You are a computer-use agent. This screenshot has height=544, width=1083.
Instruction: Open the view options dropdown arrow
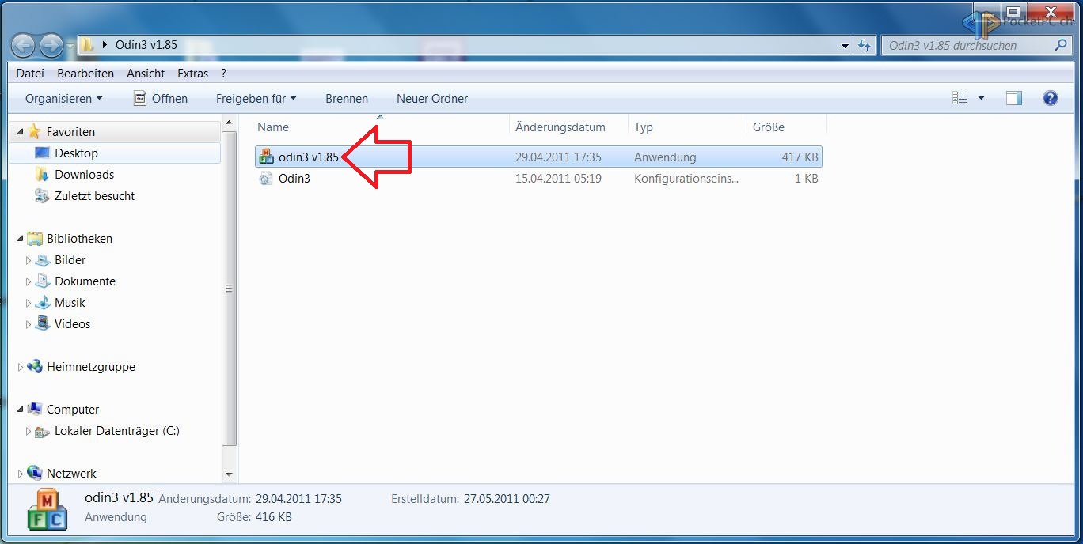tap(981, 98)
